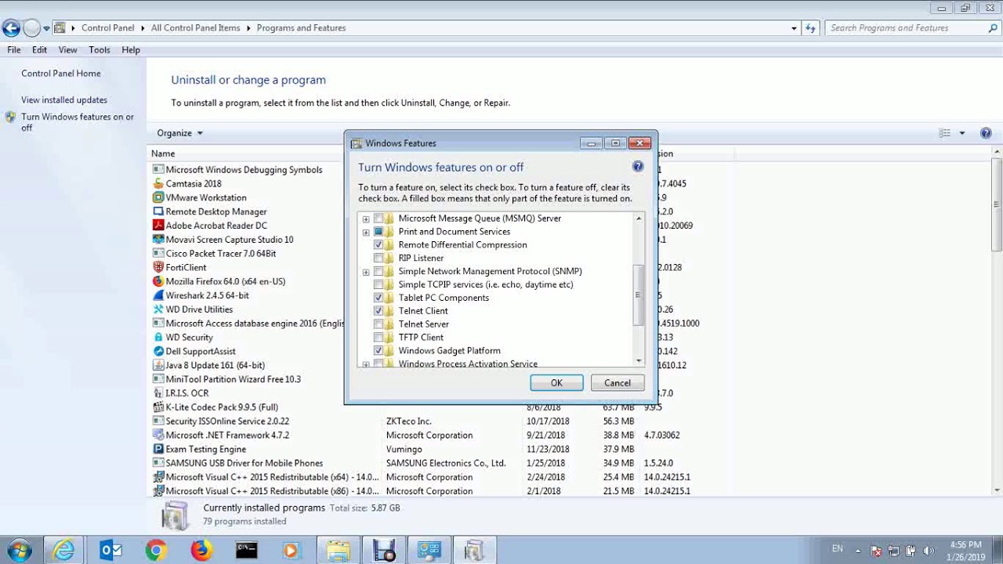This screenshot has height=564, width=1003.
Task: Click the Adobe Acrobat Reader DC icon
Action: pyautogui.click(x=158, y=226)
